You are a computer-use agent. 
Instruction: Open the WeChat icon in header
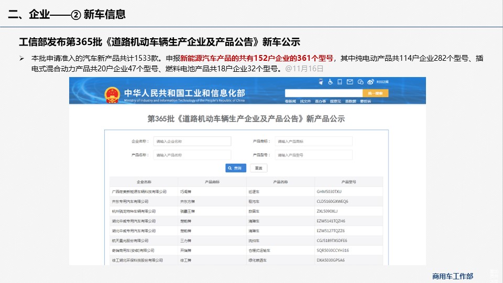pos(360,82)
